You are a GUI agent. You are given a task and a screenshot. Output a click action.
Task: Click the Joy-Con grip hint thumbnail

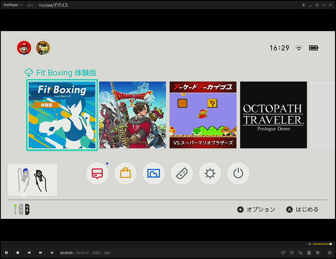[x=32, y=180]
